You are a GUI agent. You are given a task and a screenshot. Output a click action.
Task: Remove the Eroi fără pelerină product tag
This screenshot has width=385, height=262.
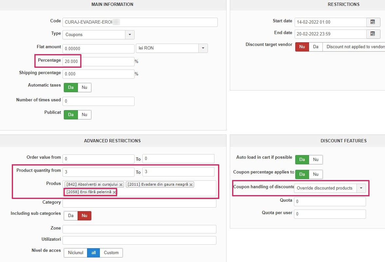point(114,192)
